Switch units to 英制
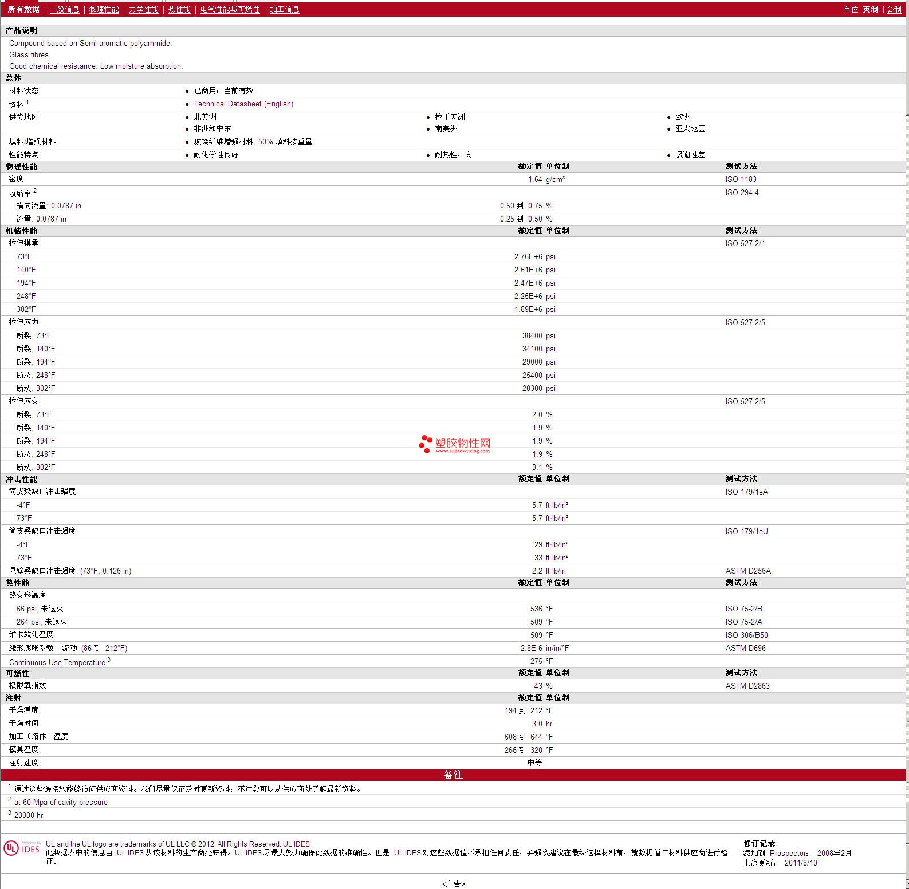Viewport: 909px width, 889px height. point(870,10)
